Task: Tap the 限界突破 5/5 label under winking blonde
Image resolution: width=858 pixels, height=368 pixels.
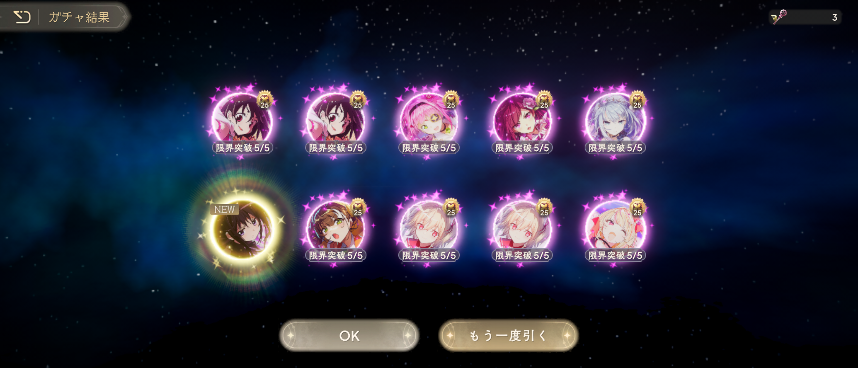Action: 615,256
